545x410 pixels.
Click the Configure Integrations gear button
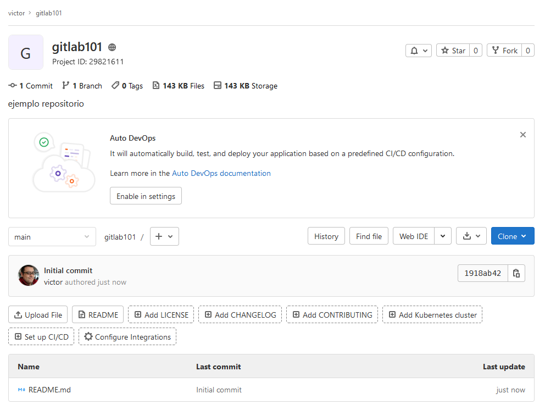tap(127, 337)
